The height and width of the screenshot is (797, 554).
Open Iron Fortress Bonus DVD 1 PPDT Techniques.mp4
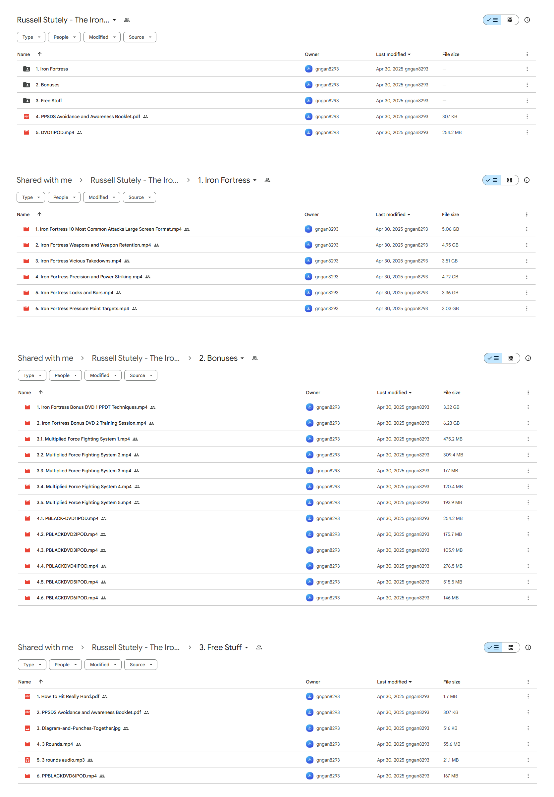92,407
